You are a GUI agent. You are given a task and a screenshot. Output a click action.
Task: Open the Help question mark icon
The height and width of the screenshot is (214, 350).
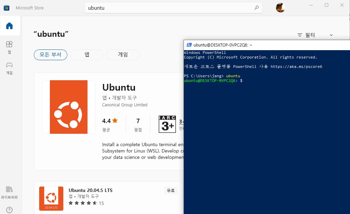coord(9,210)
